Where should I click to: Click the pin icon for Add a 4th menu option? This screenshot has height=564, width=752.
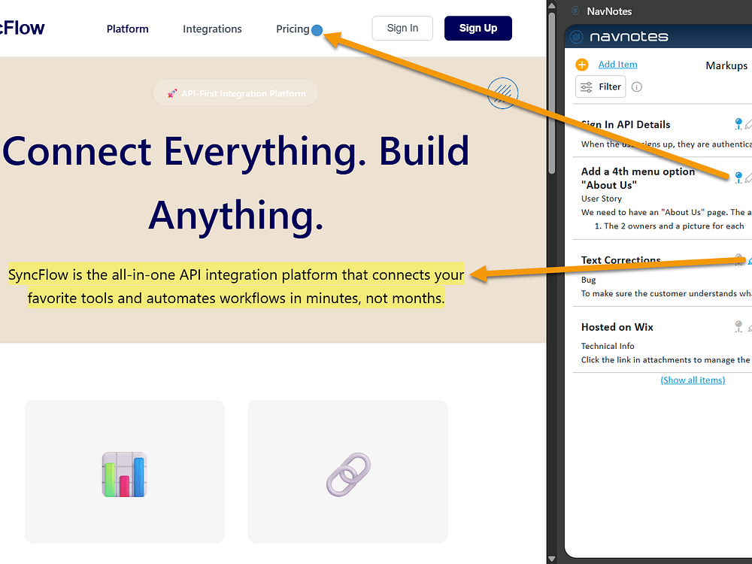point(738,177)
